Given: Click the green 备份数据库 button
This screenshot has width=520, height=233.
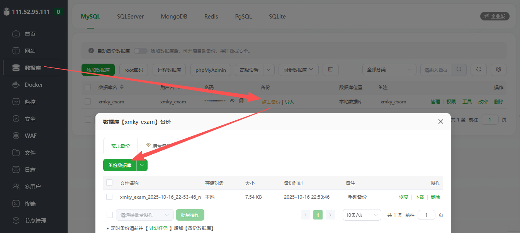Looking at the screenshot, I should pos(120,165).
